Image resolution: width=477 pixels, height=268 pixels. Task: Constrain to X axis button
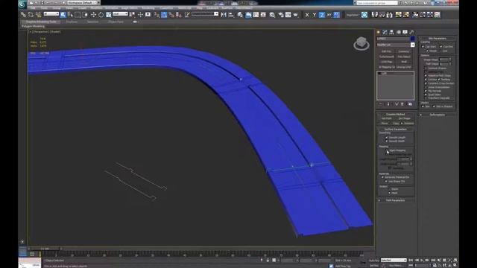click(307, 15)
